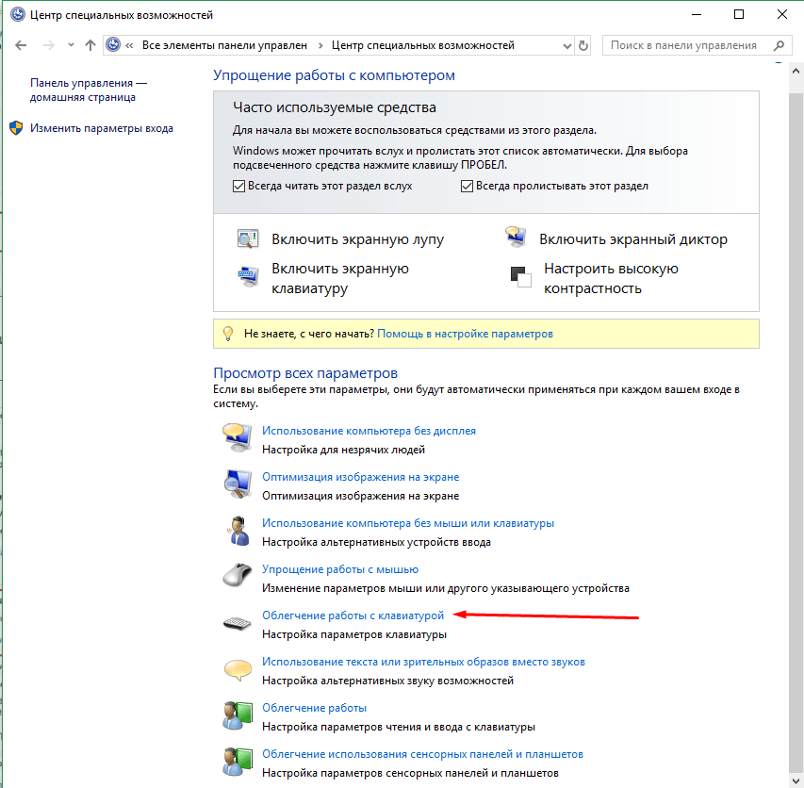Screen dimensions: 804x788
Task: Click Включить экранную клавиатуру
Action: coord(340,278)
